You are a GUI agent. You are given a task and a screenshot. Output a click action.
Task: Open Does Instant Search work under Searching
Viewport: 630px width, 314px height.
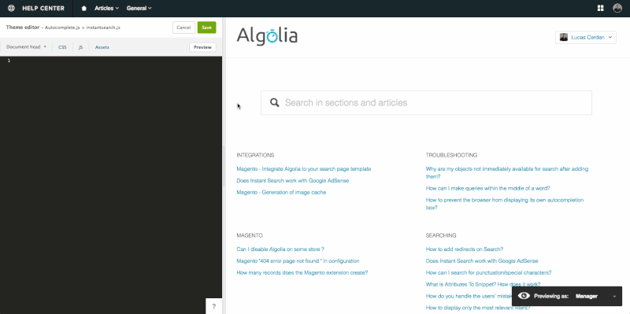[x=482, y=261]
